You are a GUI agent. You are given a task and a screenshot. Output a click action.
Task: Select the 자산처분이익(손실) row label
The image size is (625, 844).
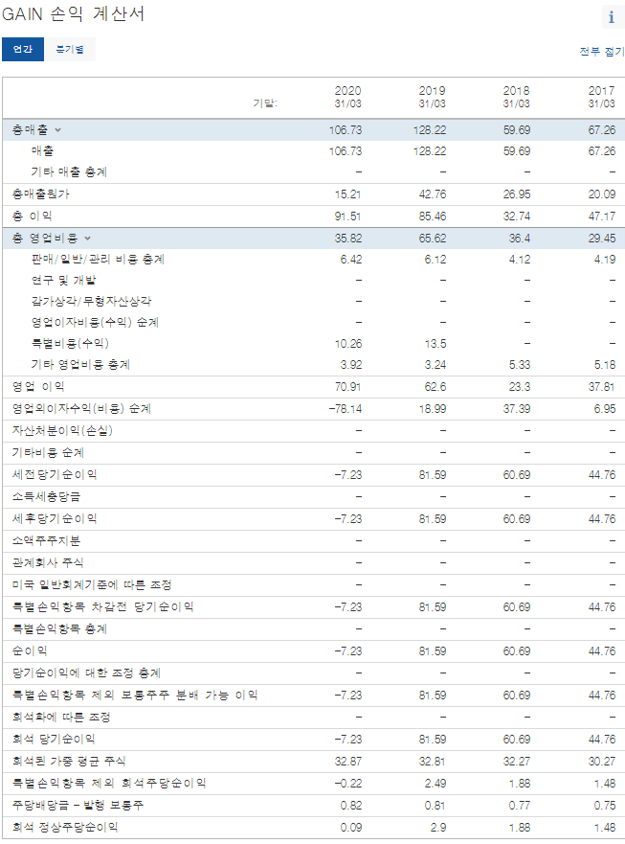(x=62, y=430)
